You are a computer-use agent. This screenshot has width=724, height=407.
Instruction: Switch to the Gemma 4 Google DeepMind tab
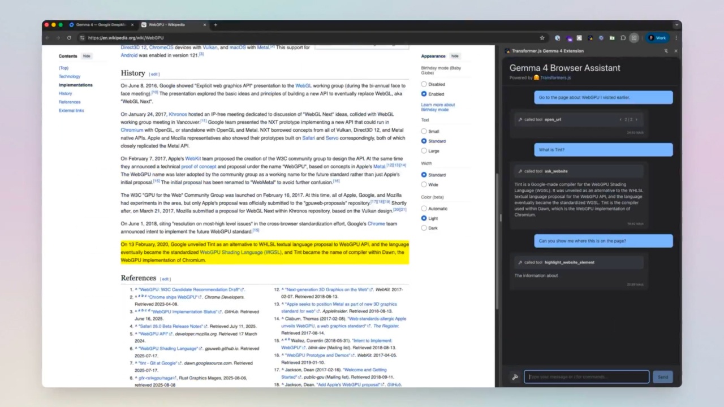(x=101, y=24)
